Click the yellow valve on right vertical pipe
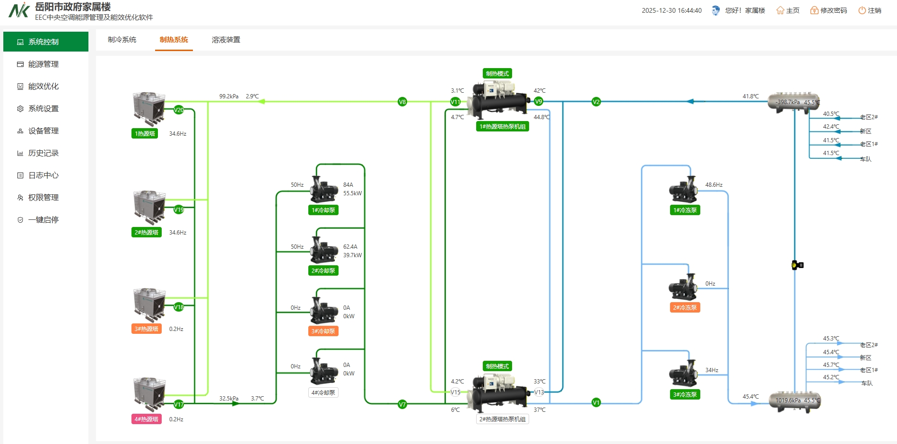The image size is (897, 444). 797,265
